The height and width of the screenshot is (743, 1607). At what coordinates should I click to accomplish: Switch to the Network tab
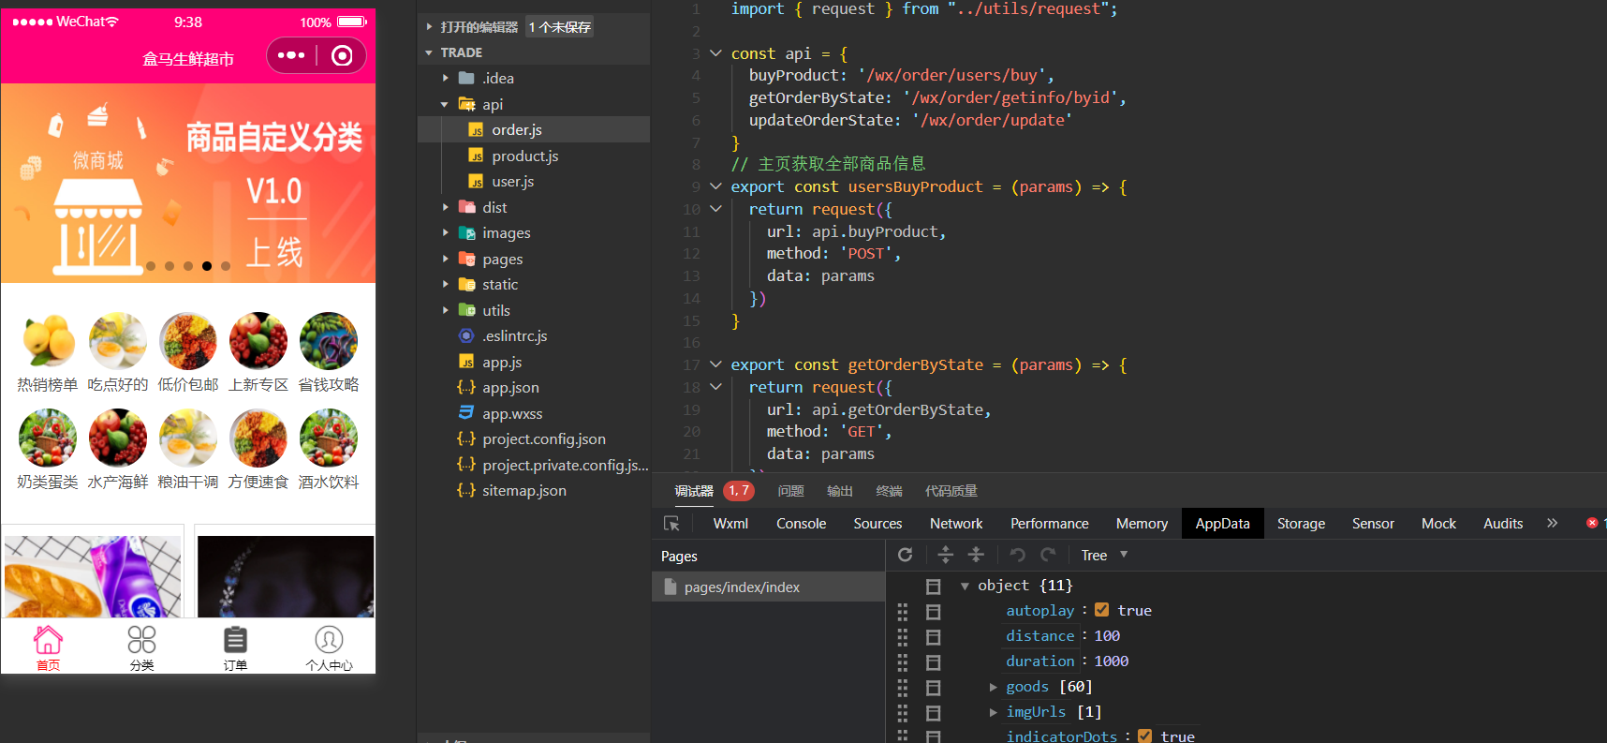click(956, 524)
